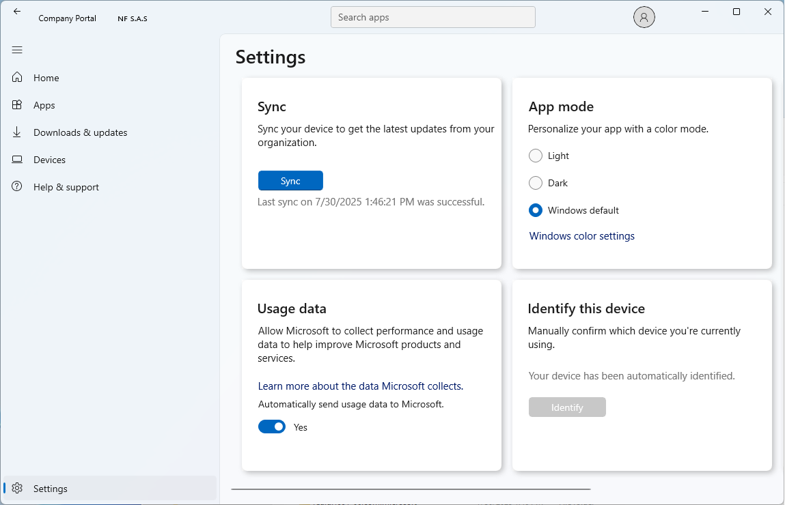Click 'Your device has been automatically identified' text
785x505 pixels.
coord(632,376)
